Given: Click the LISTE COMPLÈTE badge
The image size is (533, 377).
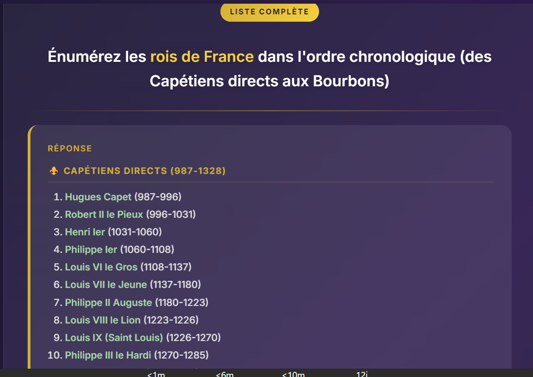Looking at the screenshot, I should [269, 12].
